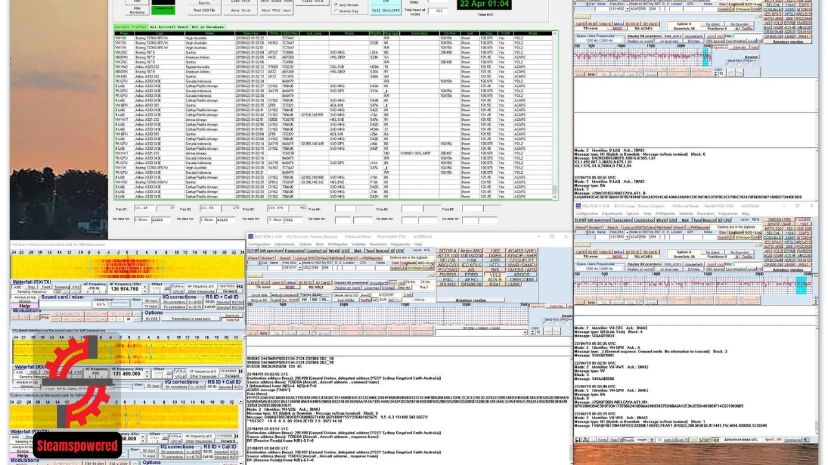Toggle Fixed in top SdR interface window
The height and width of the screenshot is (465, 828).
pos(45,287)
